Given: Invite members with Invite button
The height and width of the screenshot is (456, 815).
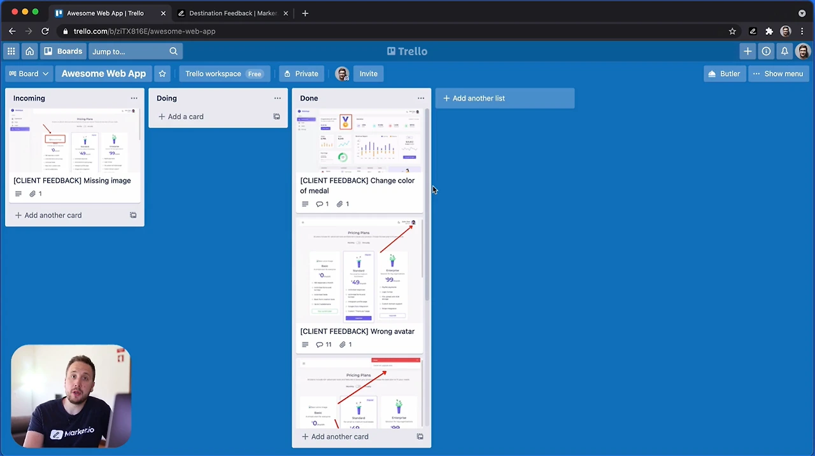Looking at the screenshot, I should tap(369, 74).
